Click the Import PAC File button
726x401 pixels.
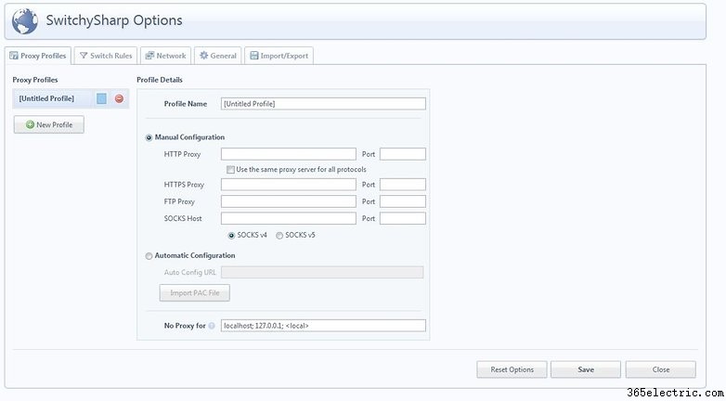pyautogui.click(x=194, y=292)
